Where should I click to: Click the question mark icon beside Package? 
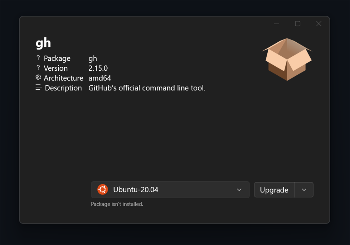38,58
